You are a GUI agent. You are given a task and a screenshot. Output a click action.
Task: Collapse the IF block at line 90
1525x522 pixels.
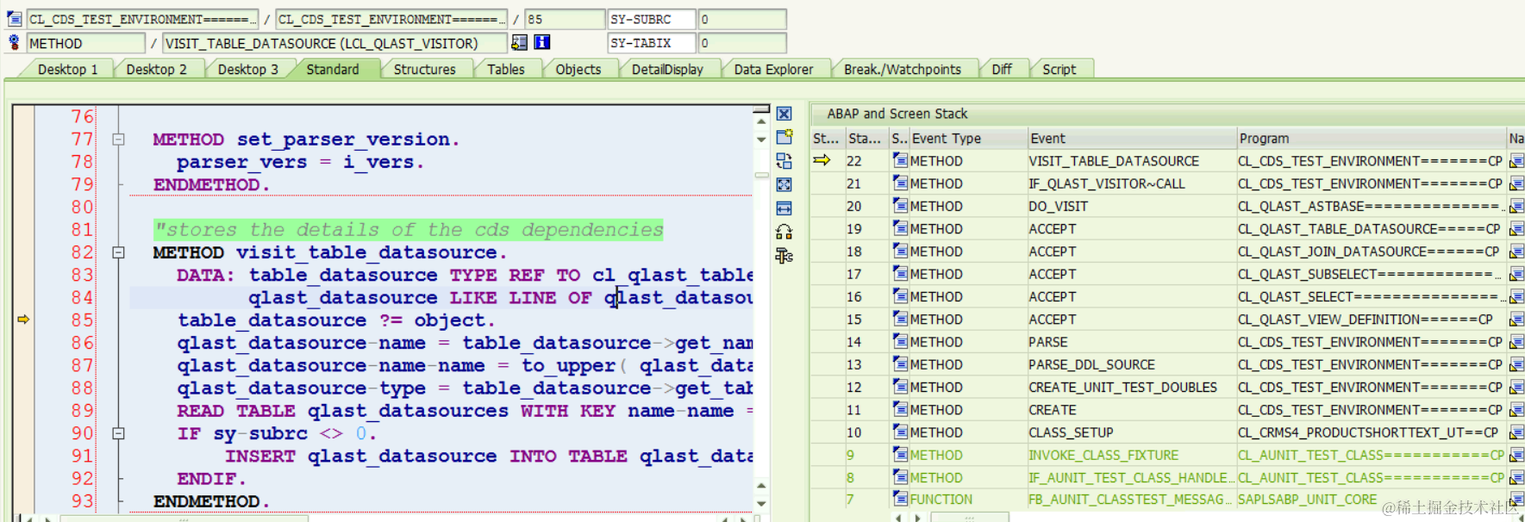click(x=118, y=433)
